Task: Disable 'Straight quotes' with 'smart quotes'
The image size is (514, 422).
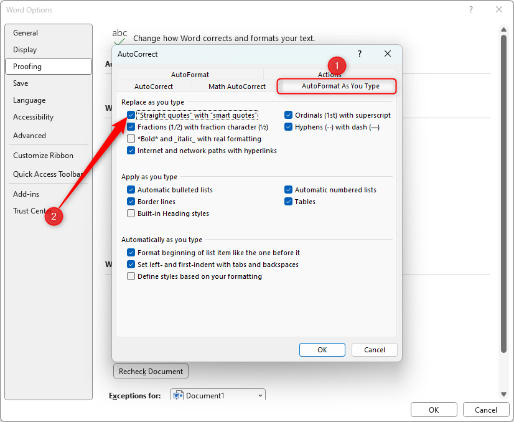Action: 131,115
